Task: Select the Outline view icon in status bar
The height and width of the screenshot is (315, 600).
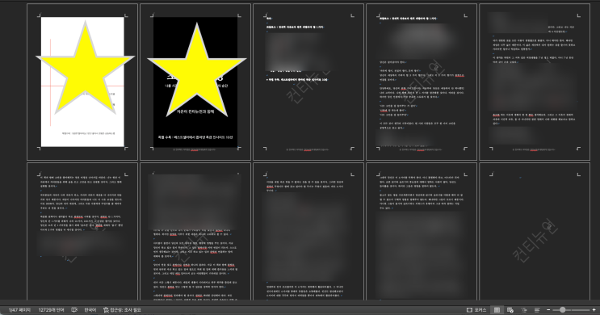Action: tap(524, 309)
